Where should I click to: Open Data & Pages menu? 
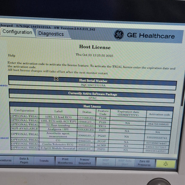coord(24,160)
